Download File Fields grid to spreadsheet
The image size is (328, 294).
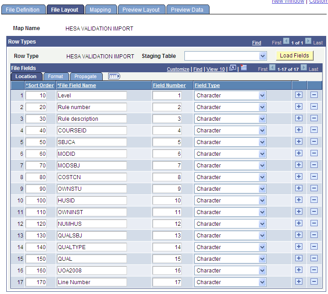tap(244, 68)
